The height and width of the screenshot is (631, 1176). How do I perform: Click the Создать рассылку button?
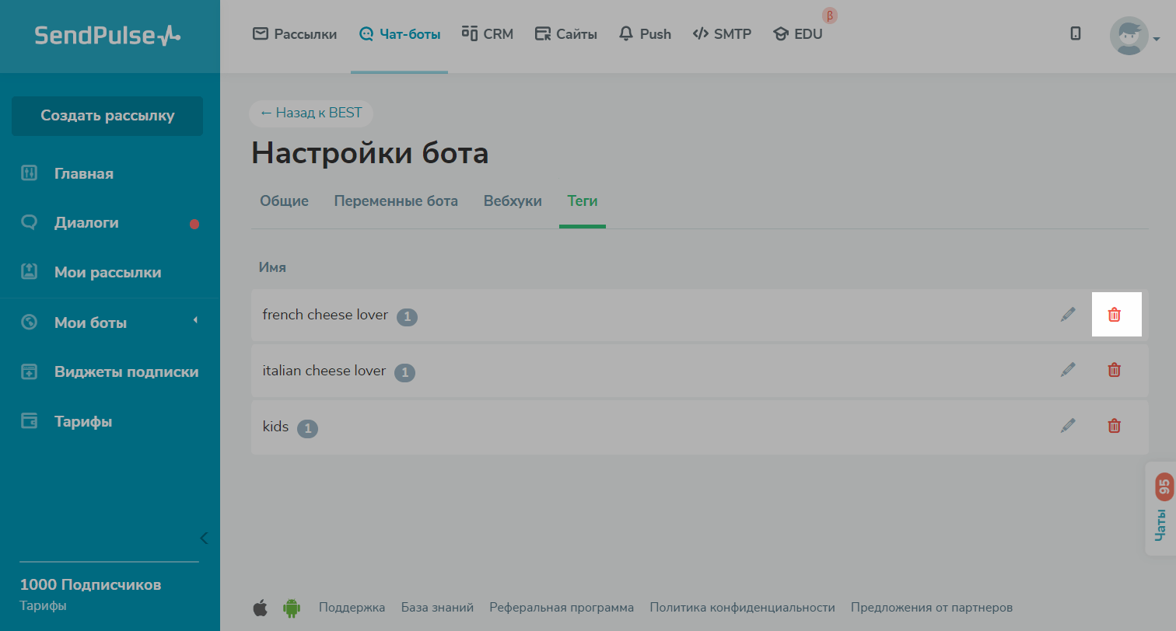click(x=107, y=116)
